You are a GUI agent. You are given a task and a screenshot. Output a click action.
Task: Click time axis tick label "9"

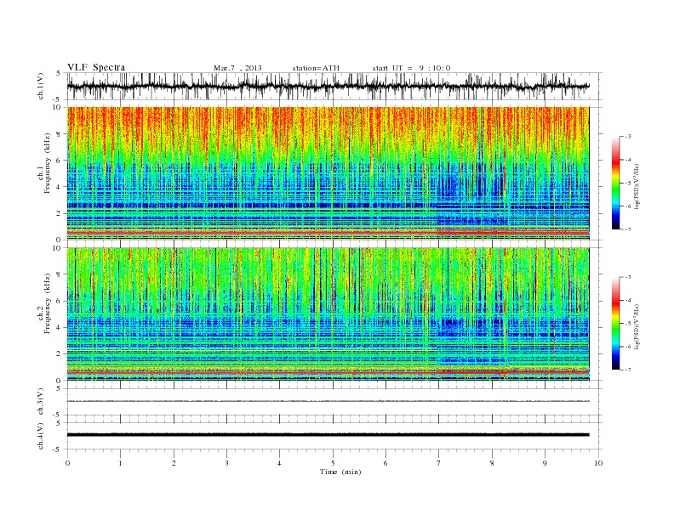click(x=545, y=463)
